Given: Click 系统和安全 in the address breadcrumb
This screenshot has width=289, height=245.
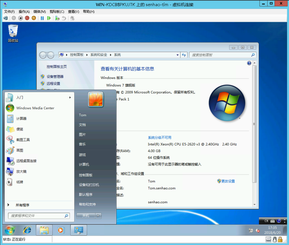Looking at the screenshot, I should (x=99, y=55).
